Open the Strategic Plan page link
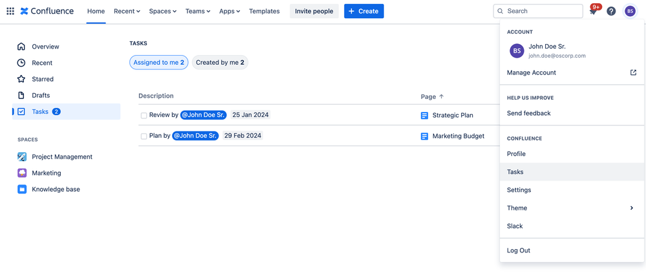Screen dimensions: 646x275 pyautogui.click(x=453, y=115)
